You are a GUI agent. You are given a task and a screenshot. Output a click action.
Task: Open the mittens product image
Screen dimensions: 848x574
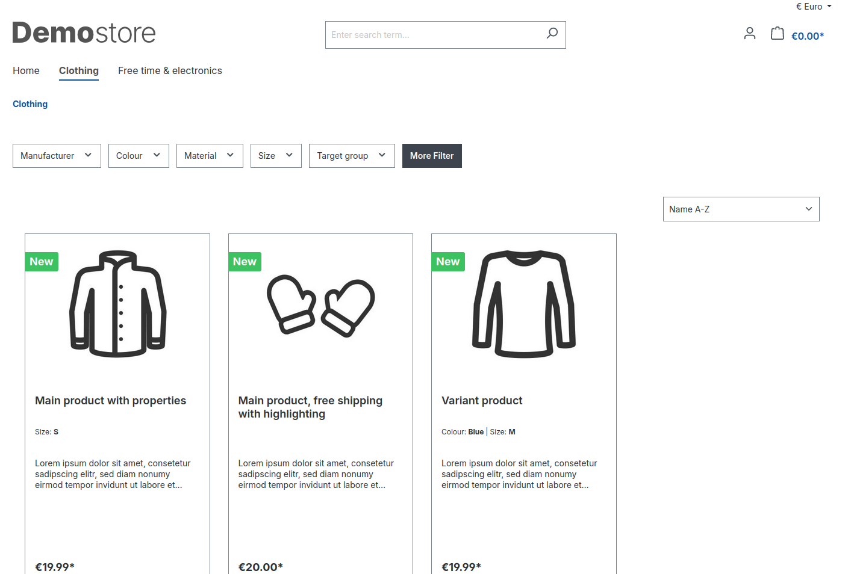coord(320,306)
